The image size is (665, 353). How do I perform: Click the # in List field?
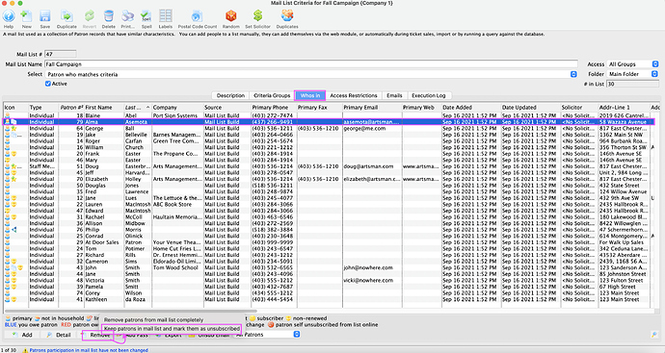point(632,84)
